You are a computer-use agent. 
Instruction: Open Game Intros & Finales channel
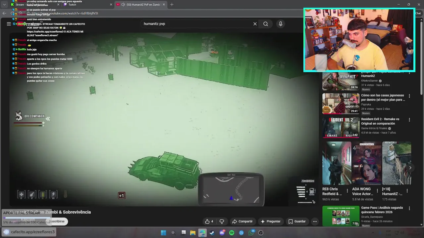(x=374, y=128)
